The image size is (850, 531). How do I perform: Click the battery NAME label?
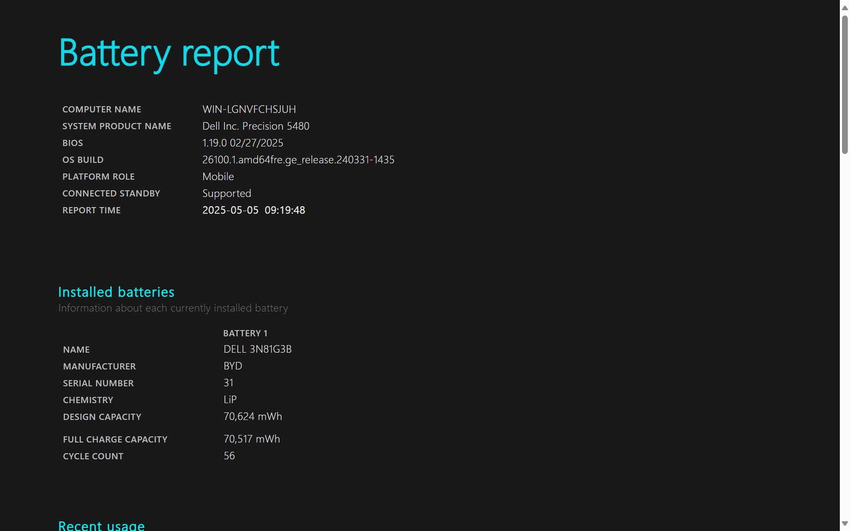(76, 350)
